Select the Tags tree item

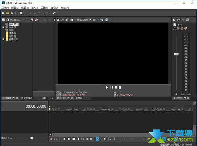click(x=11, y=30)
